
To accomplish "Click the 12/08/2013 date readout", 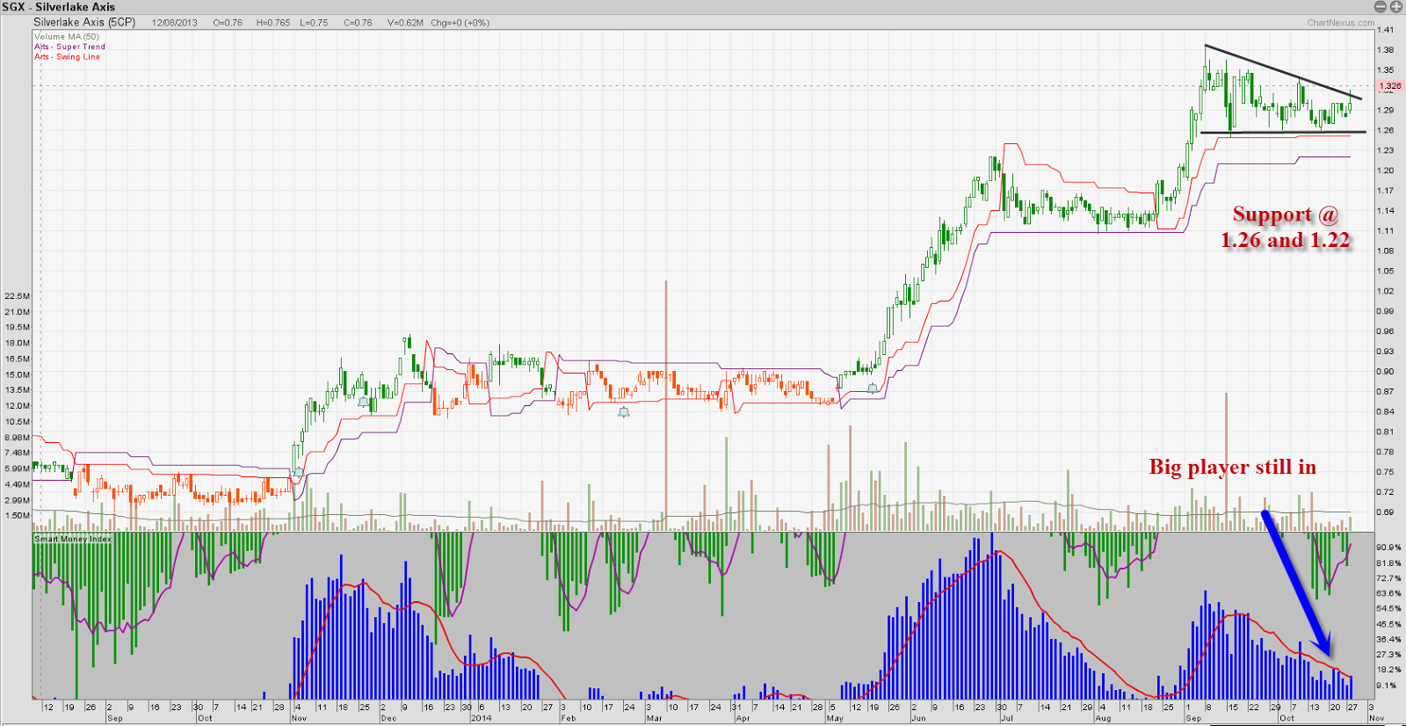I will click(175, 23).
